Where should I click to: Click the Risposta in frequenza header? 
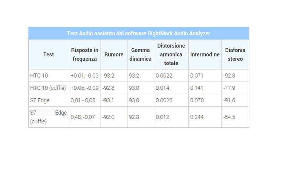(x=85, y=54)
